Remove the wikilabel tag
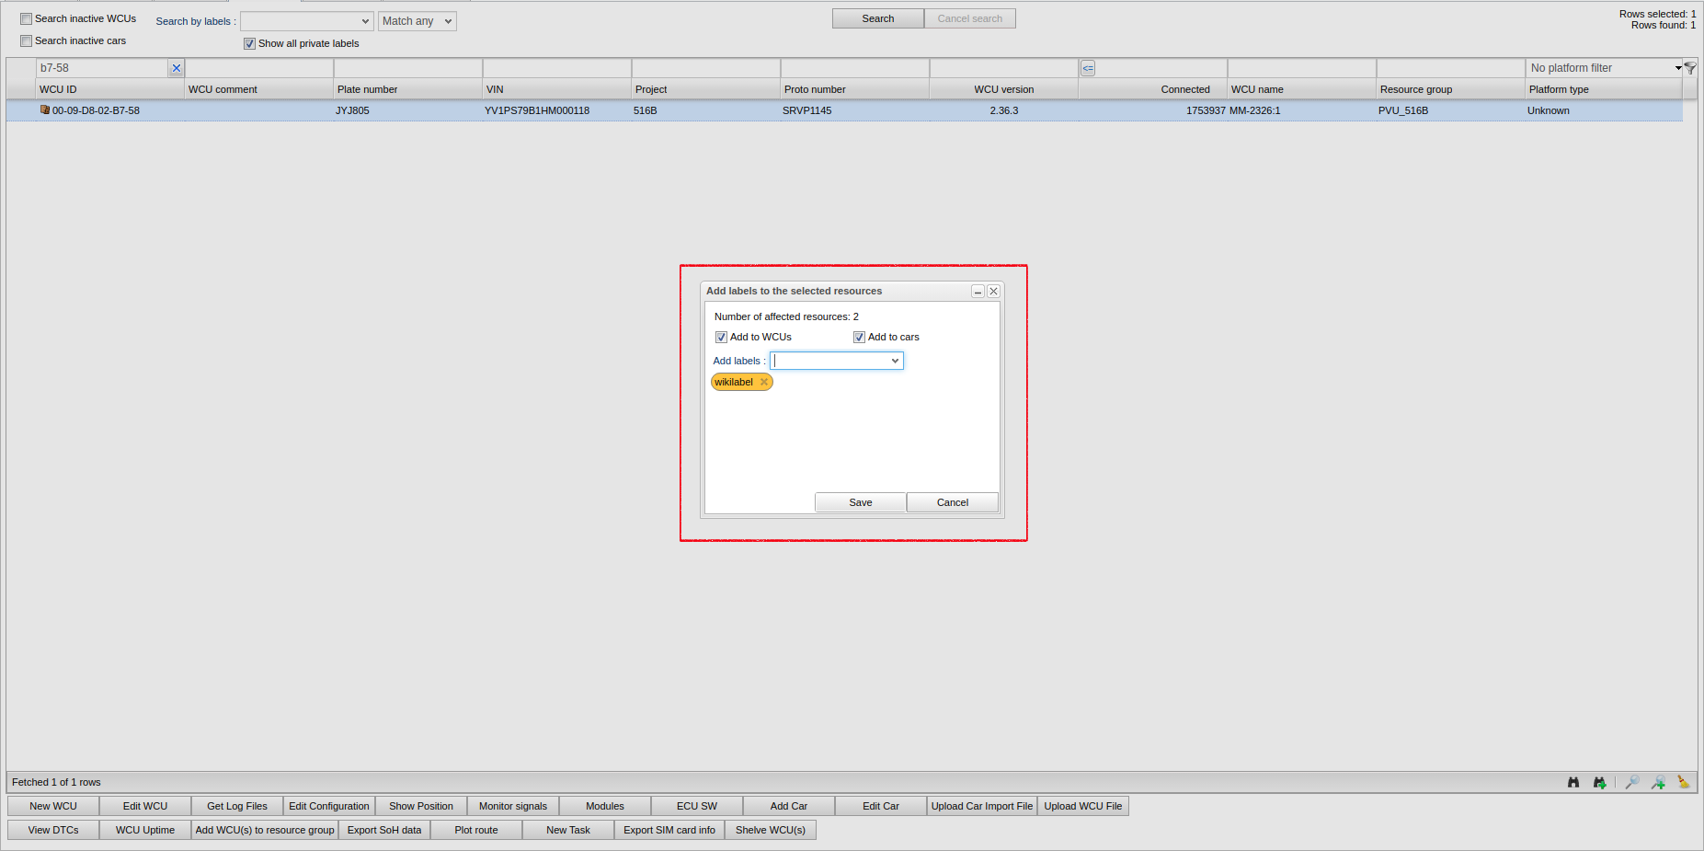The width and height of the screenshot is (1704, 851). click(x=764, y=382)
